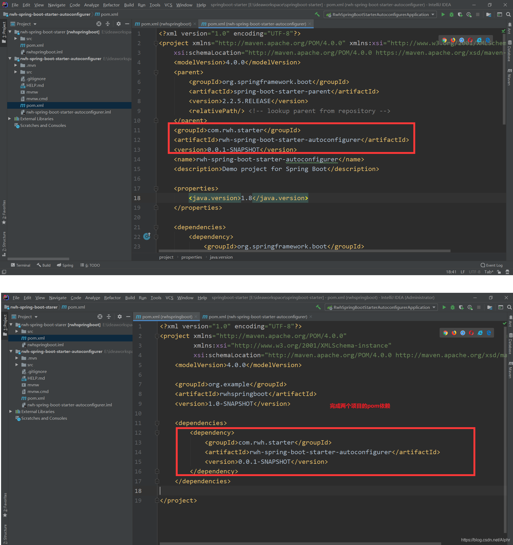Toggle the Ant tool window in upper window
This screenshot has height=545, width=513.
tap(510, 28)
